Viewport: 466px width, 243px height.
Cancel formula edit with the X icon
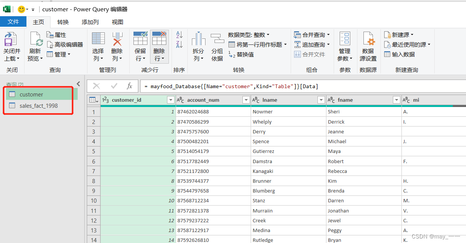tap(97, 86)
